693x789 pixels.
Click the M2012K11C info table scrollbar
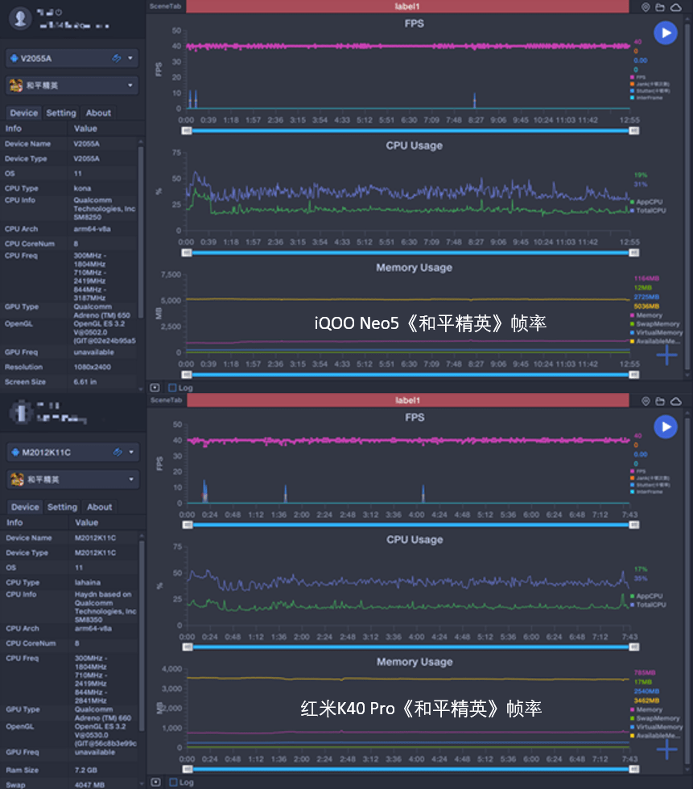142,636
